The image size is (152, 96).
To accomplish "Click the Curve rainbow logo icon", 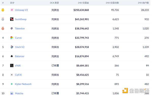I will pos(12,38).
